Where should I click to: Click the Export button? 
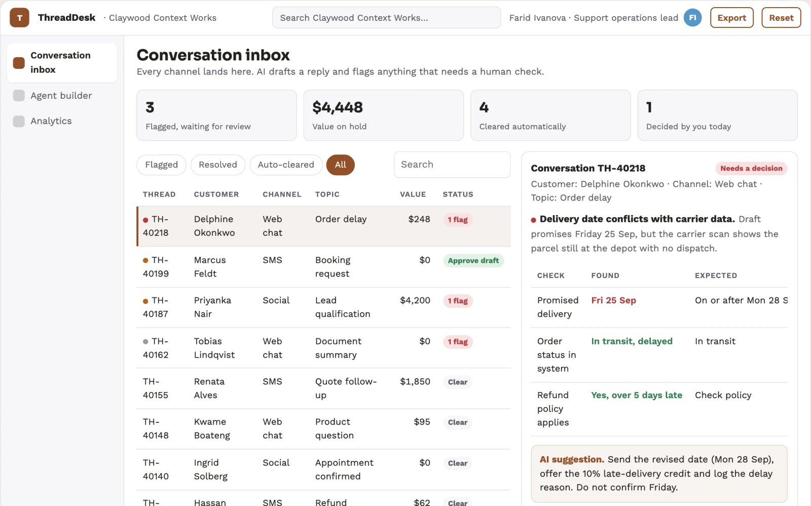click(x=732, y=18)
